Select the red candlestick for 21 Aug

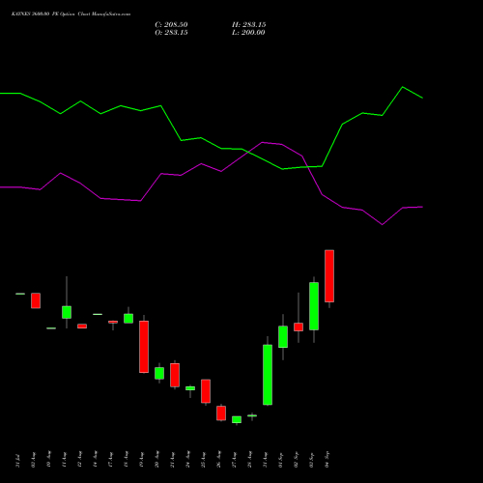(175, 375)
